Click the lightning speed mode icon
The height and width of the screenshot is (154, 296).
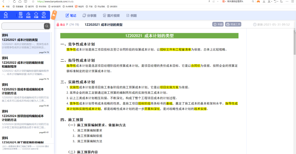pos(209,1)
